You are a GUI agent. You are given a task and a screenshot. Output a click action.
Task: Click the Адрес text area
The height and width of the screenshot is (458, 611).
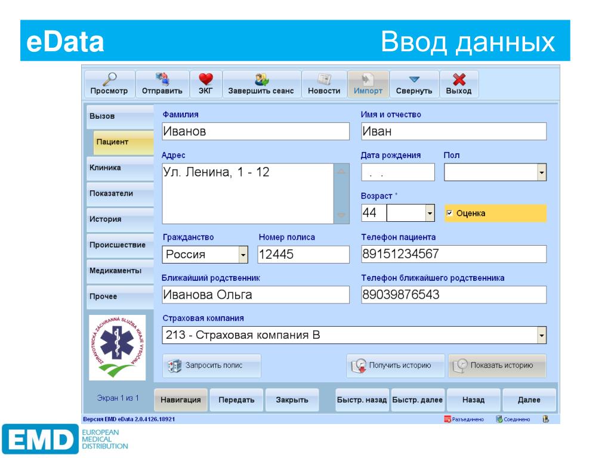pos(248,194)
